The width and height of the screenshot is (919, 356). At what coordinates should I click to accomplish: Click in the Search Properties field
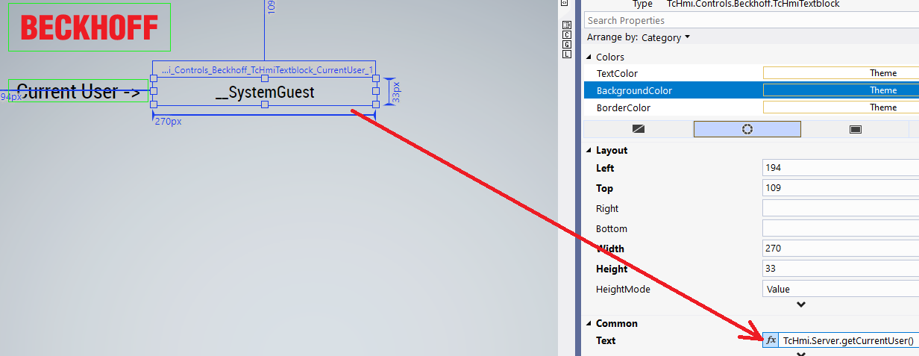(750, 21)
